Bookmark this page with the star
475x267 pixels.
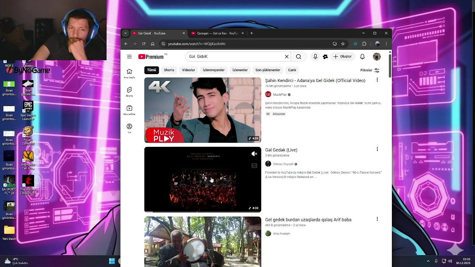[x=343, y=44]
